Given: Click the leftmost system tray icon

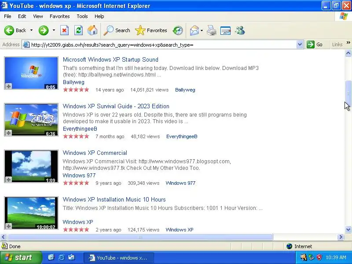Looking at the screenshot, I should (304, 257).
